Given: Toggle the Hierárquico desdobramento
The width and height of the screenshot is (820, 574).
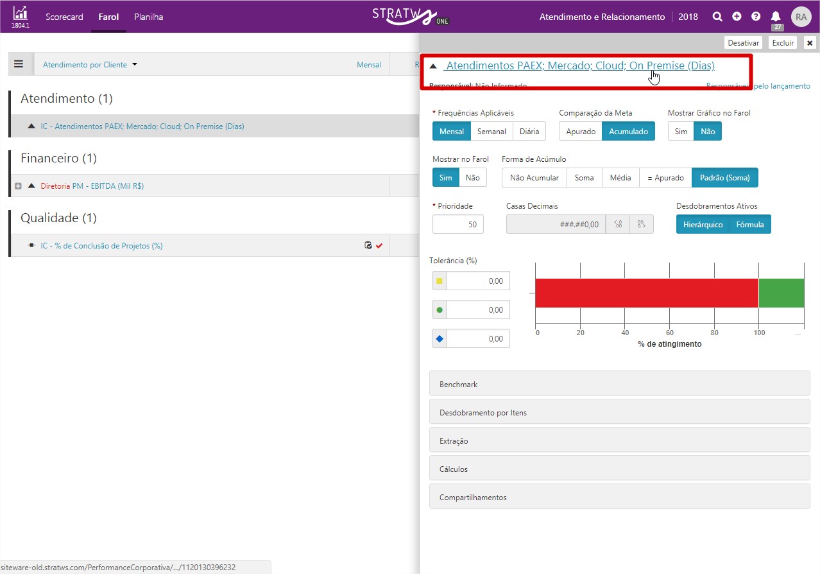Looking at the screenshot, I should click(x=703, y=224).
